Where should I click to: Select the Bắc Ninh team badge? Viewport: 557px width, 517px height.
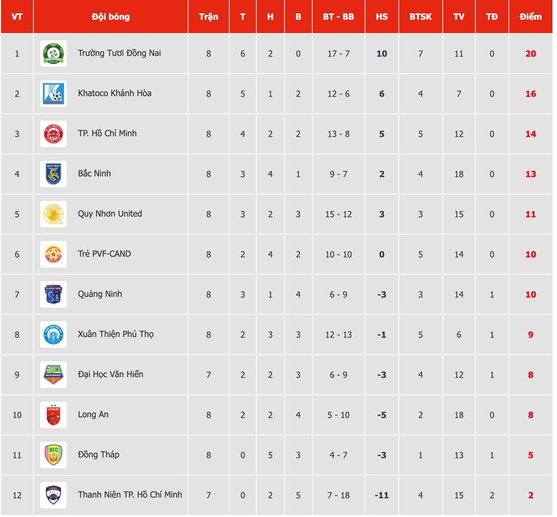pos(53,174)
